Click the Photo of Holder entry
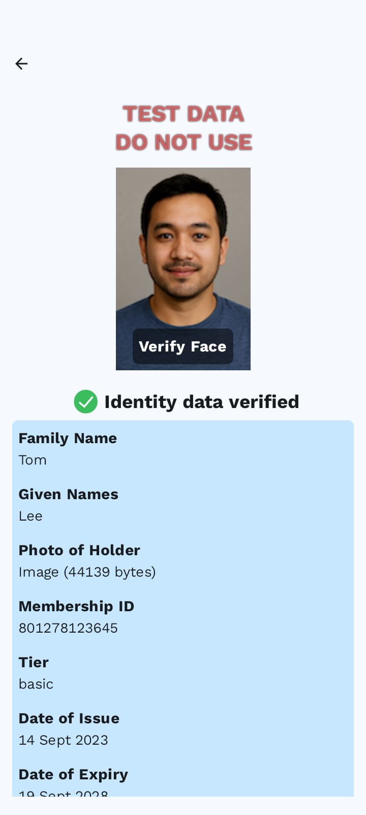This screenshot has width=366, height=815. coord(79,550)
